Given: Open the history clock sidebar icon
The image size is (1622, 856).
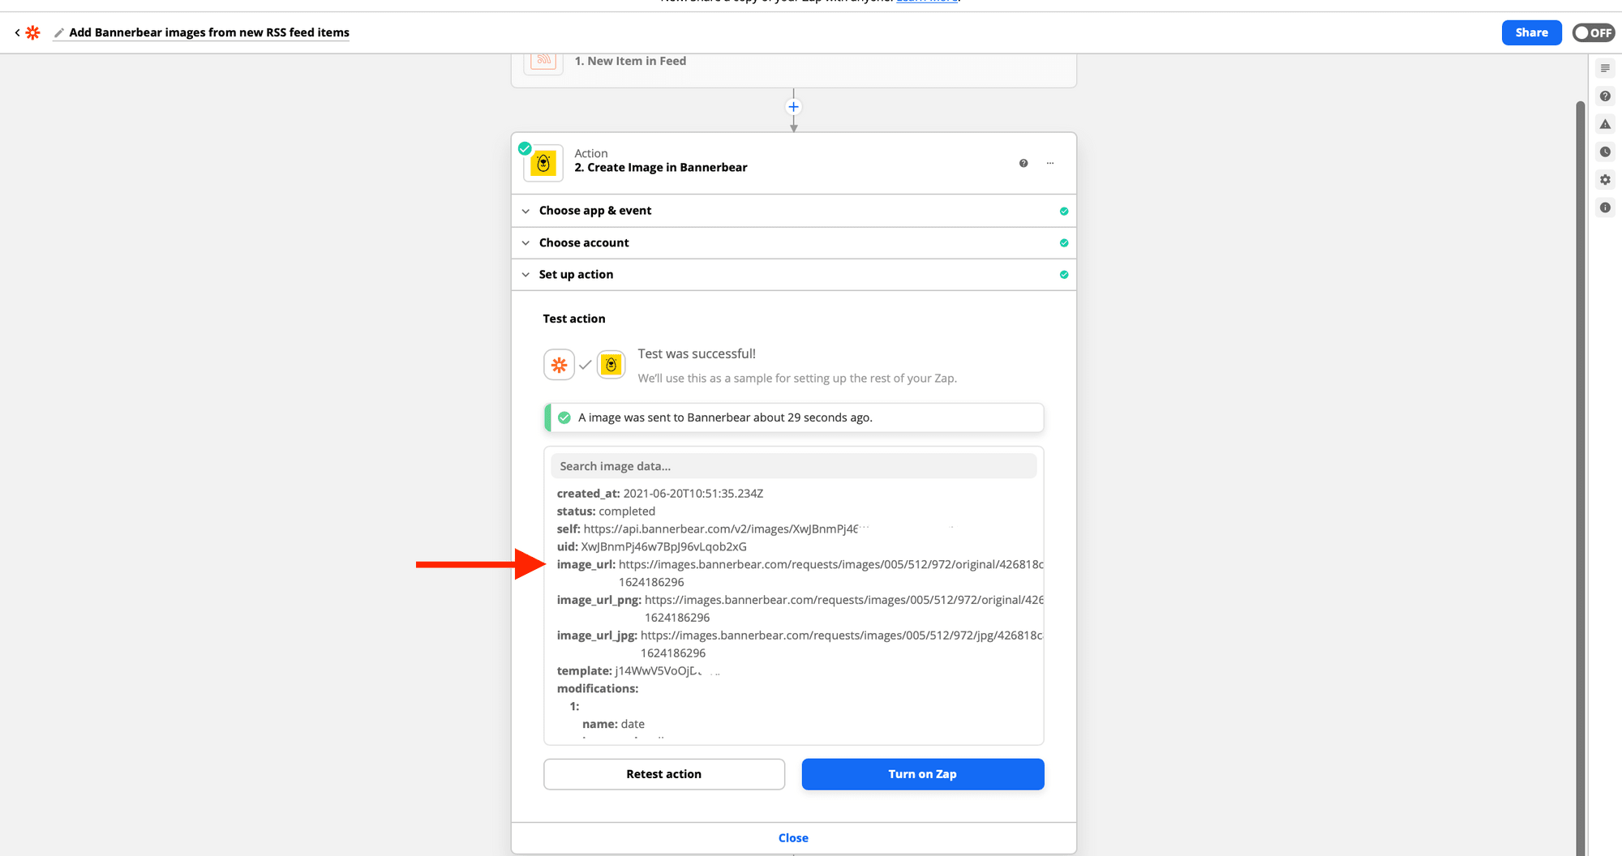Looking at the screenshot, I should pos(1605,152).
